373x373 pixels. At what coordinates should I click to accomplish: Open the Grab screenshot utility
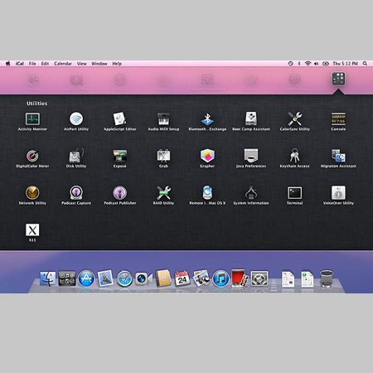click(x=163, y=156)
